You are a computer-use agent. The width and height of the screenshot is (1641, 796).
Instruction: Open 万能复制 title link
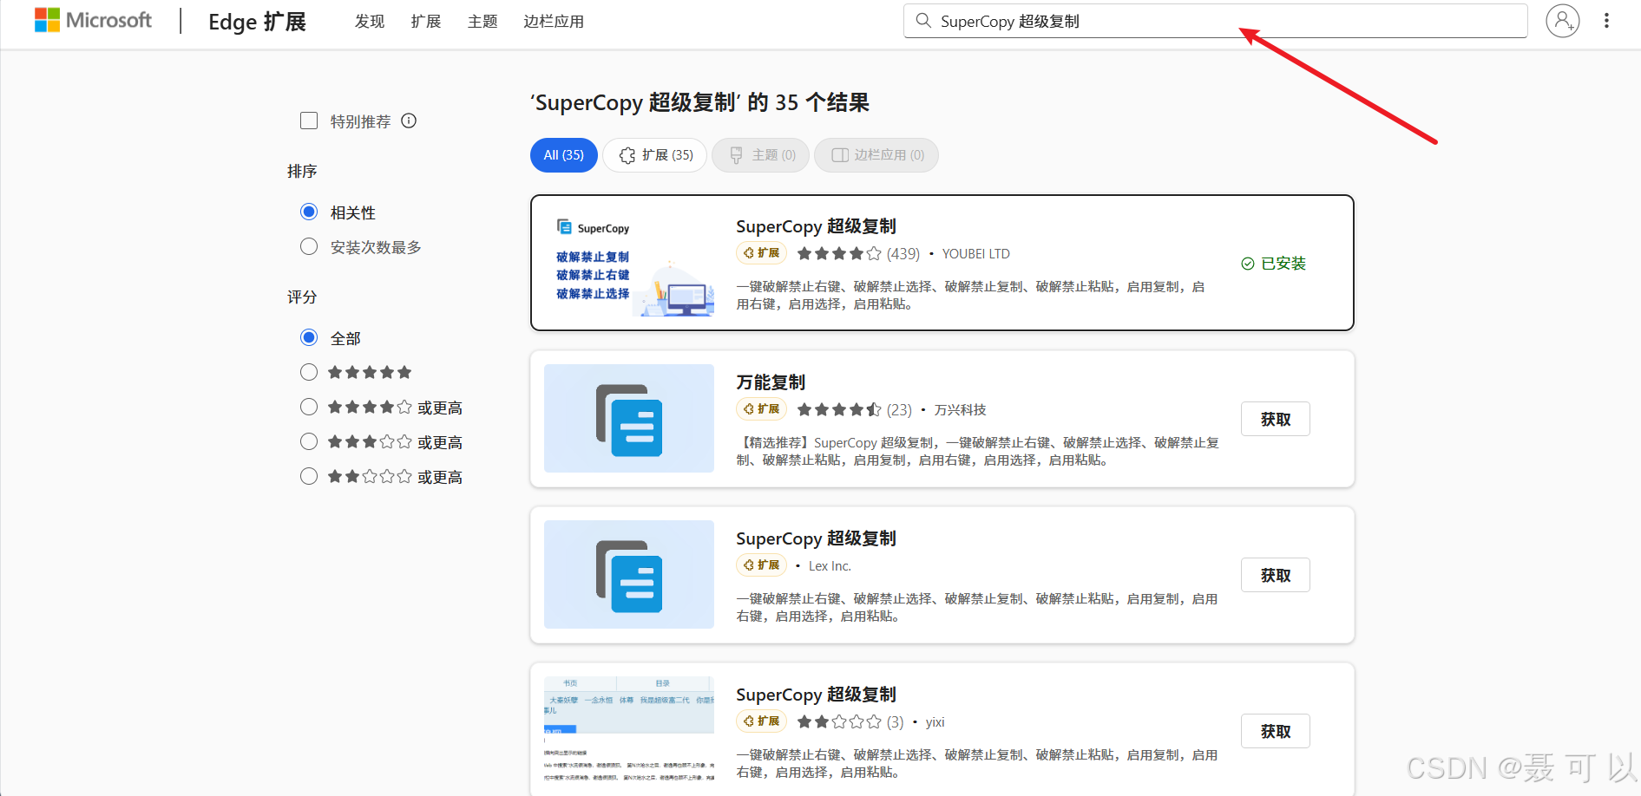771,382
